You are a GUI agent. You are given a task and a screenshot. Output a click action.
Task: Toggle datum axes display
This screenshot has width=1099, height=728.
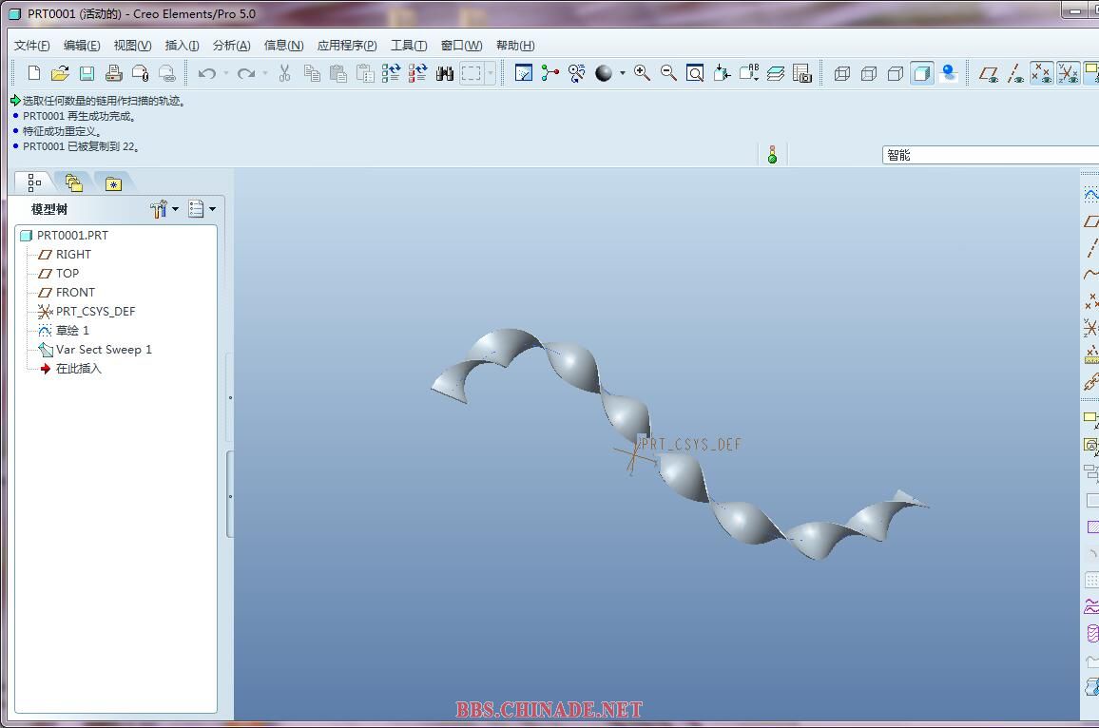1015,73
